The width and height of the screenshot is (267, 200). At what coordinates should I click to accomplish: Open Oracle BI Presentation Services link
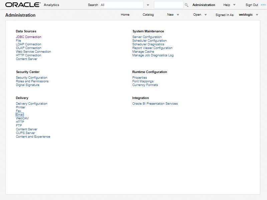[x=155, y=104]
